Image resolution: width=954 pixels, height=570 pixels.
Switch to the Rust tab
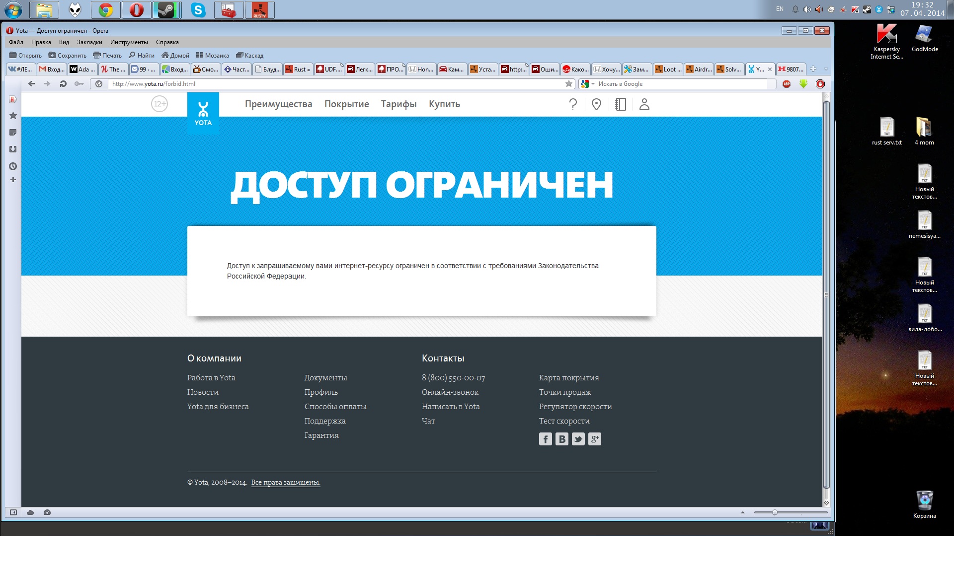[298, 69]
